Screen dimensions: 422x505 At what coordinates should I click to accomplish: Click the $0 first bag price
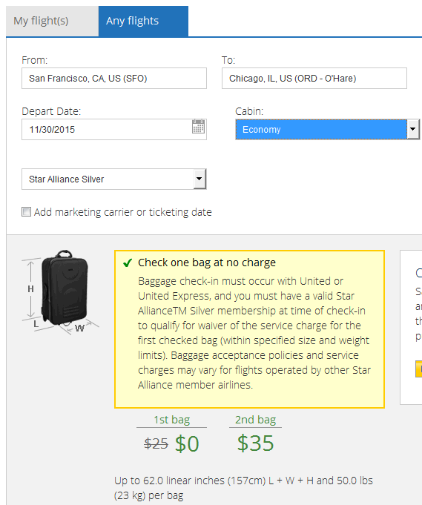point(187,443)
